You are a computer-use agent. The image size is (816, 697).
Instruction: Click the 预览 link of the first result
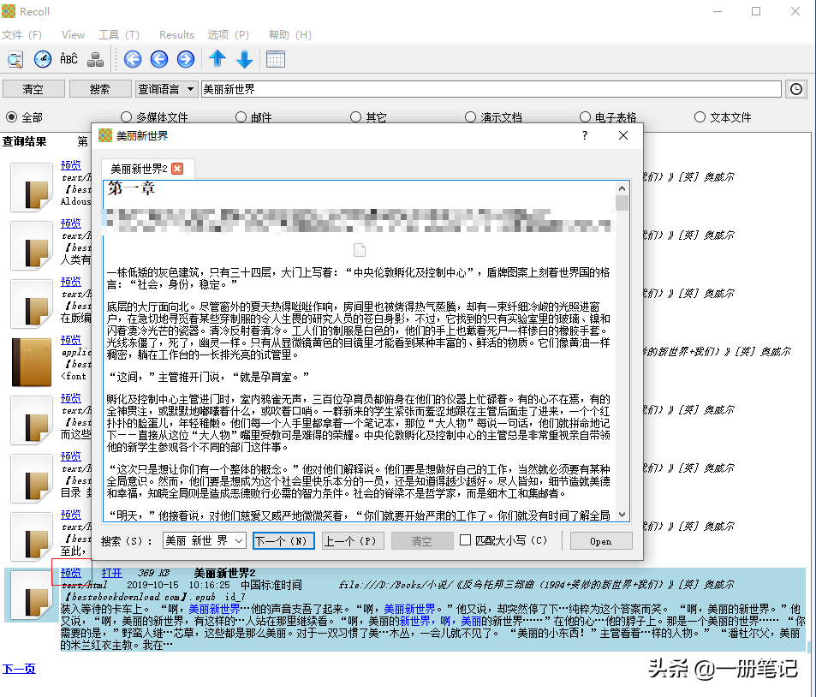tap(71, 165)
